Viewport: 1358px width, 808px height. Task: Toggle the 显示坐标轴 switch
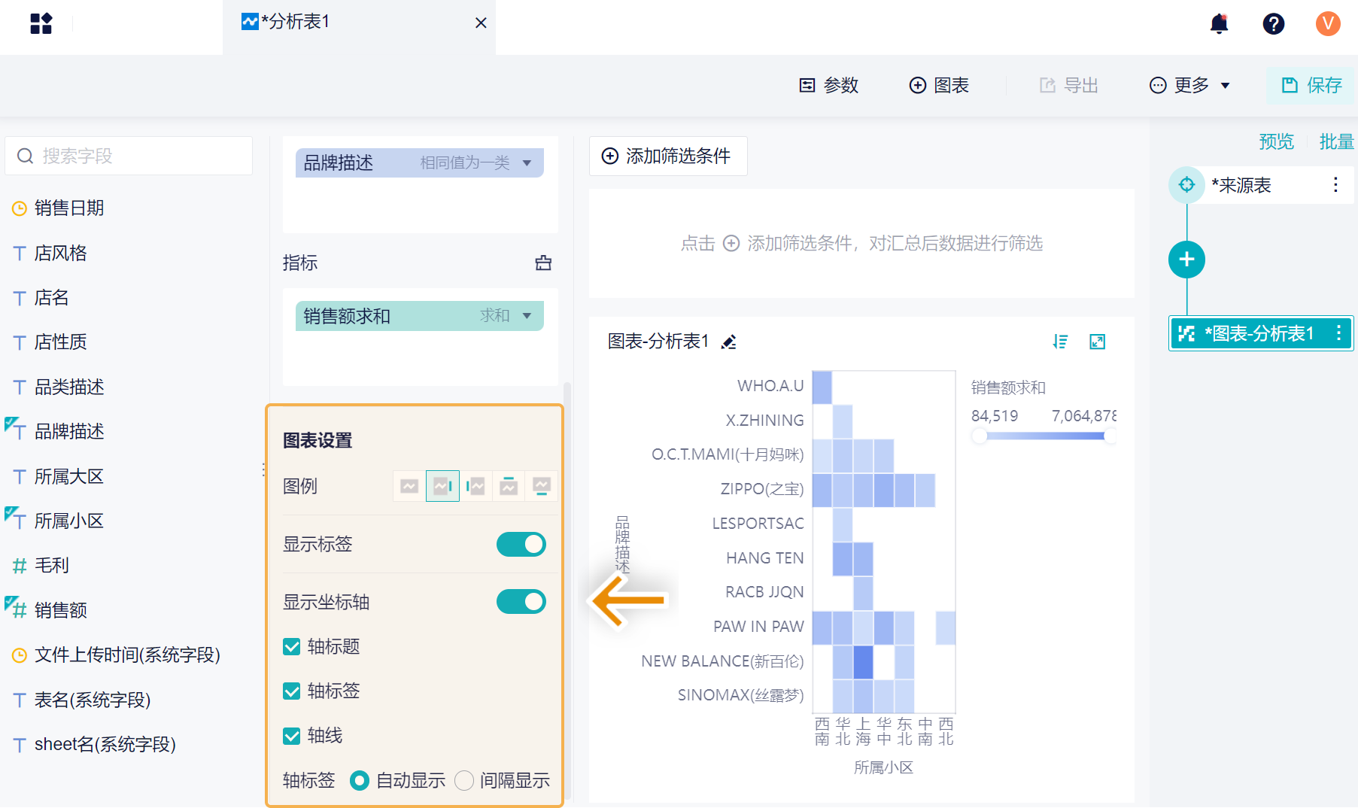pos(521,602)
